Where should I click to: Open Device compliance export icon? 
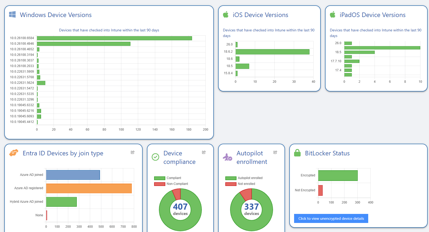pos(204,152)
